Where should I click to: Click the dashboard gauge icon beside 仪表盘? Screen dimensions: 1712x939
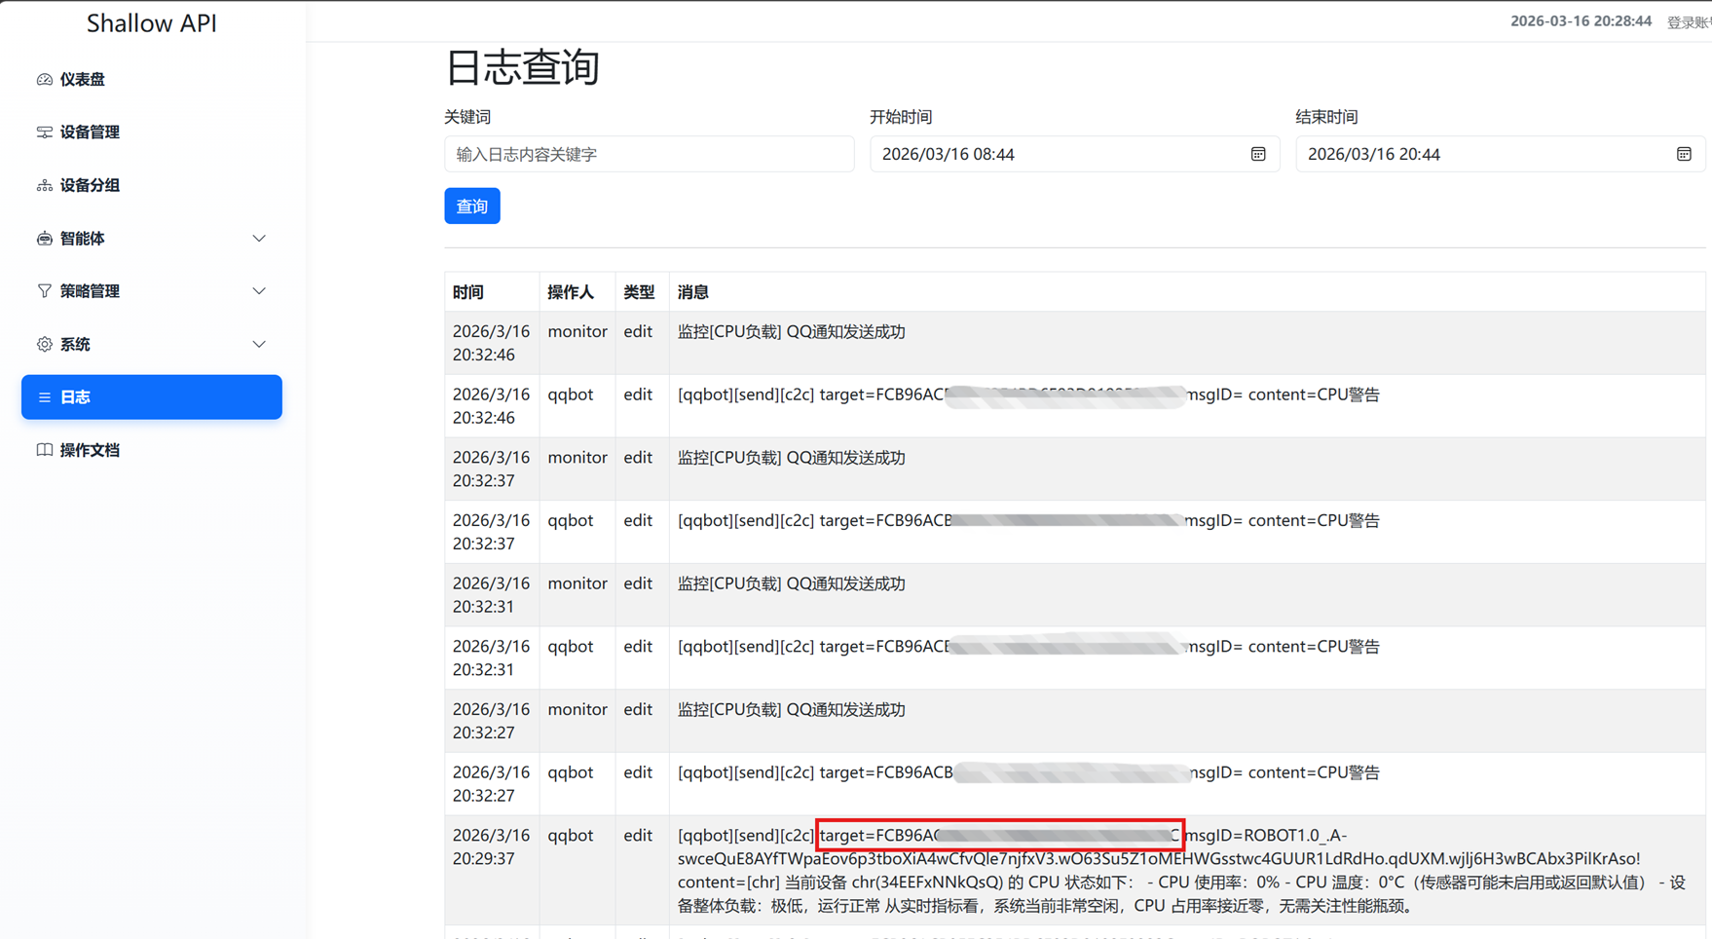45,80
